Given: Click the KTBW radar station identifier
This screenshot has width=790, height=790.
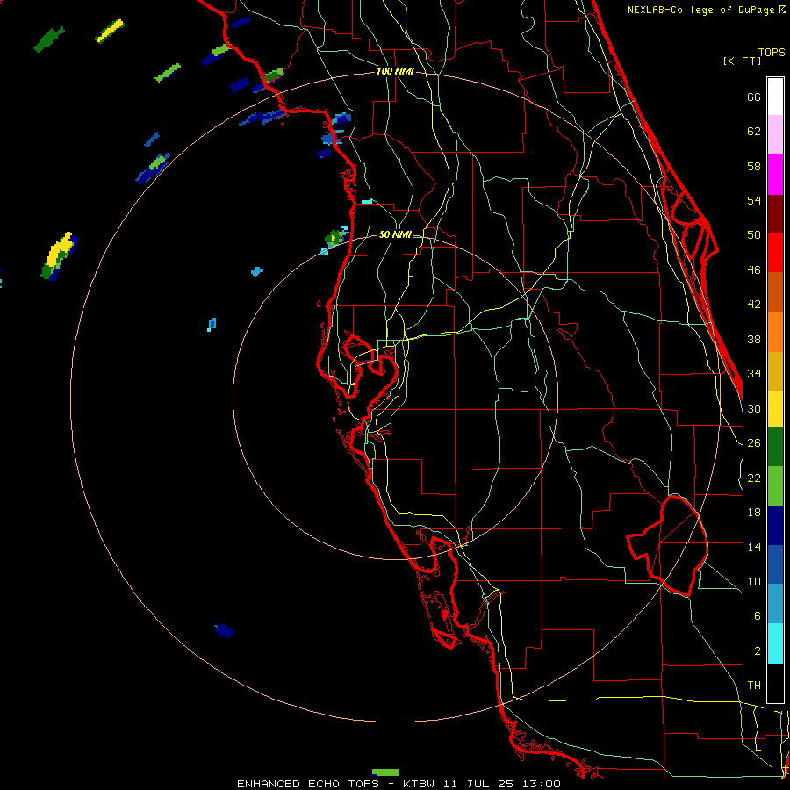Looking at the screenshot, I should [419, 784].
